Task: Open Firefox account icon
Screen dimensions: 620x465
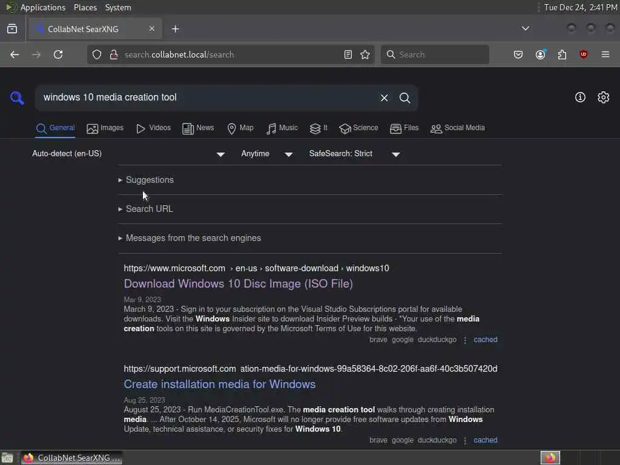Action: point(541,54)
